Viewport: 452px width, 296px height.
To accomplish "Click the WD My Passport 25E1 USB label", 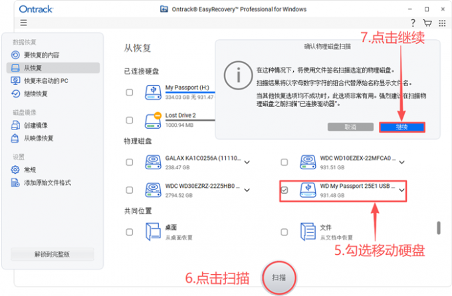I will (x=358, y=186).
